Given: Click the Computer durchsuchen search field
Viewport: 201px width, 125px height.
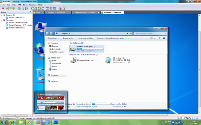Looking at the screenshot, I should 149,33.
